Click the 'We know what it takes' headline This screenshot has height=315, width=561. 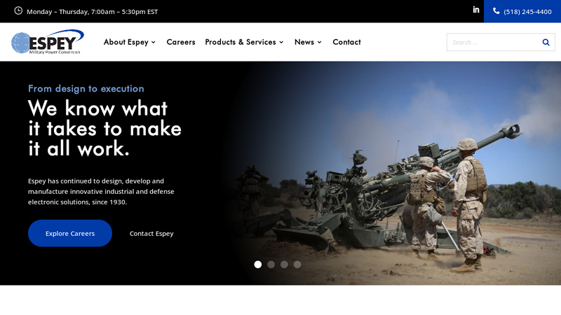pos(104,128)
